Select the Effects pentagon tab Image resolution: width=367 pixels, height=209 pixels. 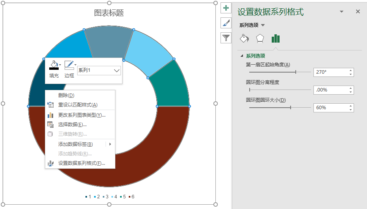260,38
